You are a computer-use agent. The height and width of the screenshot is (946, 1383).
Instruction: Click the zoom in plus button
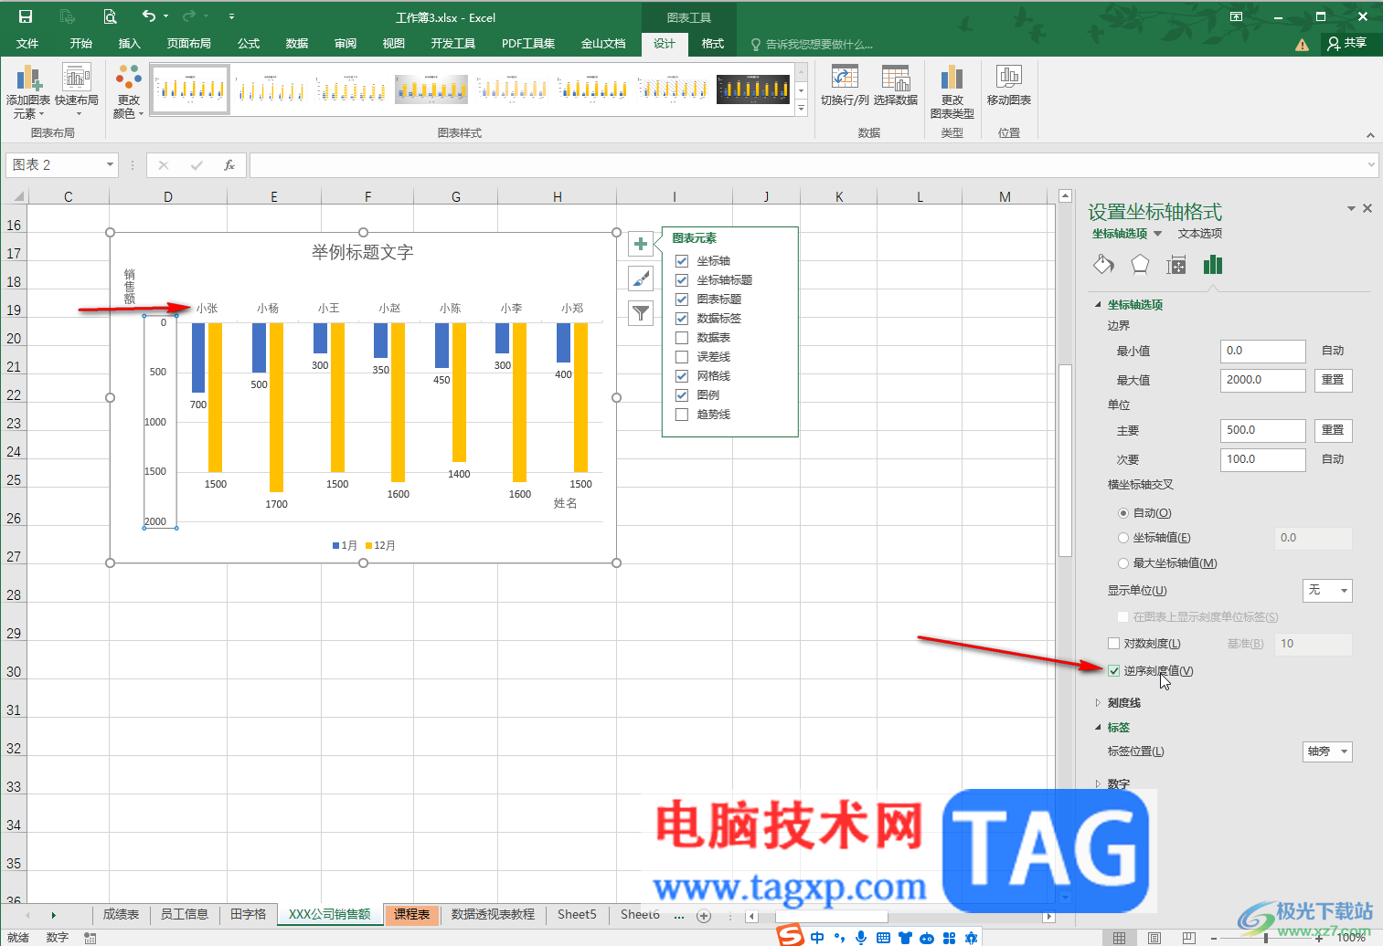(x=1319, y=938)
